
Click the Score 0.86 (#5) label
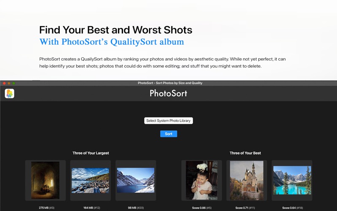(x=202, y=208)
